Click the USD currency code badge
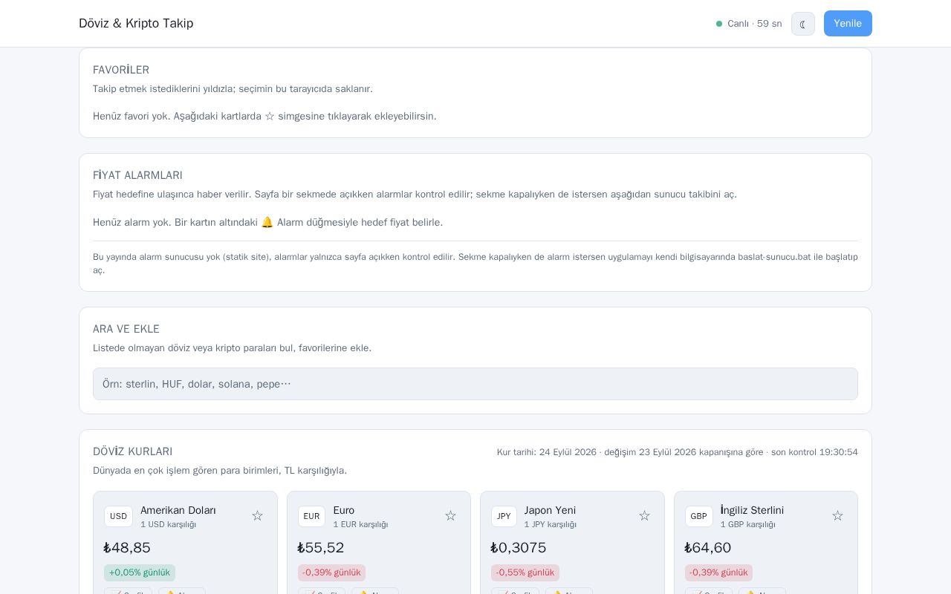Viewport: 951px width, 594px height. [118, 516]
